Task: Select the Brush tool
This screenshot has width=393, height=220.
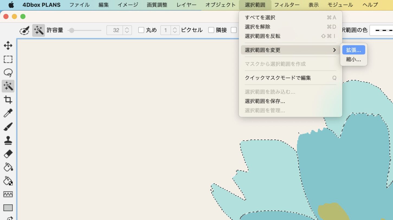Action: [8, 127]
